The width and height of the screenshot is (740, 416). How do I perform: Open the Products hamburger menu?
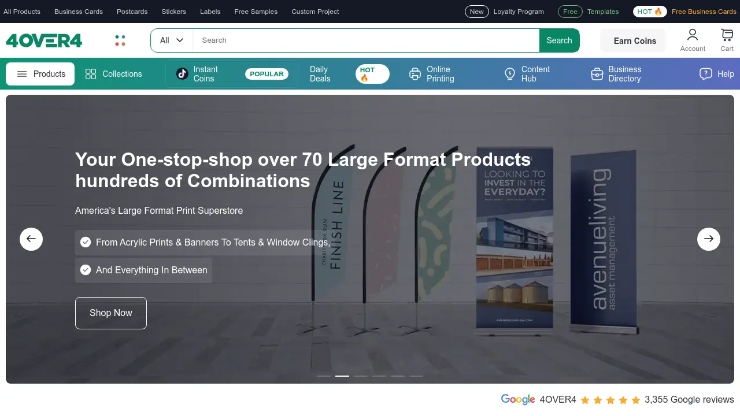40,74
